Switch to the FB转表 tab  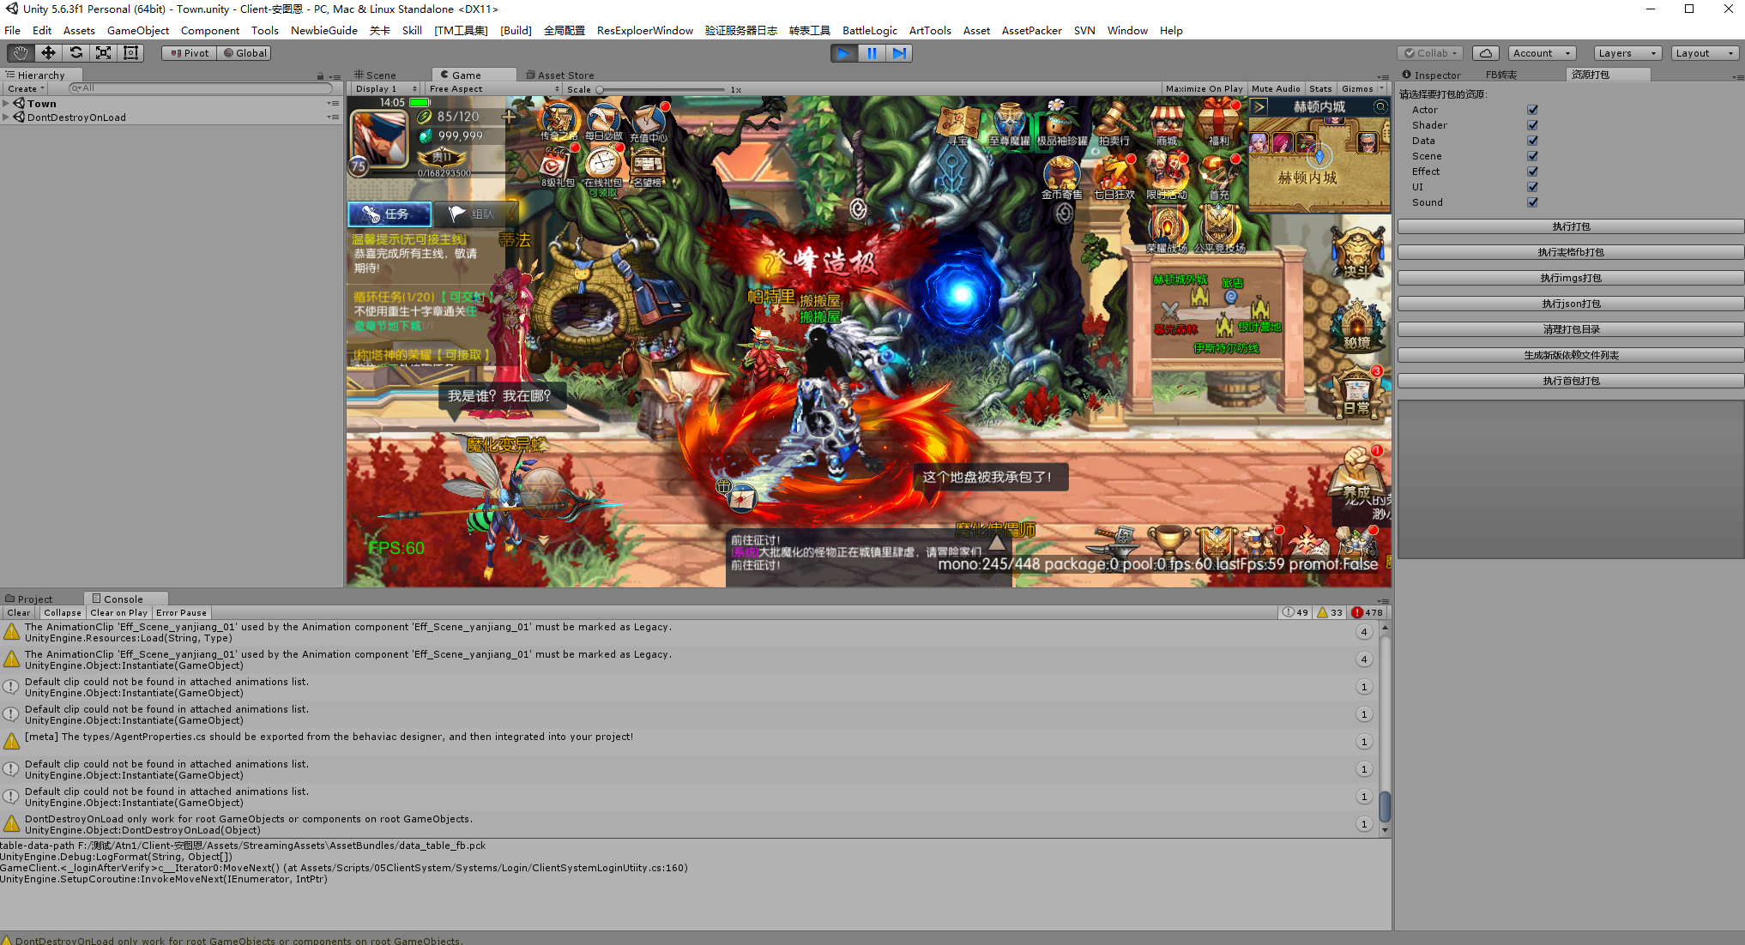pyautogui.click(x=1501, y=75)
